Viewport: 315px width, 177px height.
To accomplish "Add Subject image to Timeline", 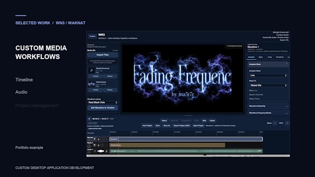I will coord(95,90).
